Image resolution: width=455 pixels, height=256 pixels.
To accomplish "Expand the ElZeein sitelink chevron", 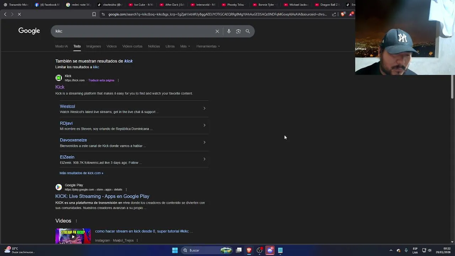I will pos(204,159).
